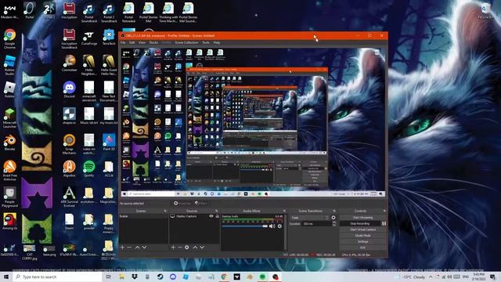
Task: Open the Fade transition dropdown
Action: 309,218
